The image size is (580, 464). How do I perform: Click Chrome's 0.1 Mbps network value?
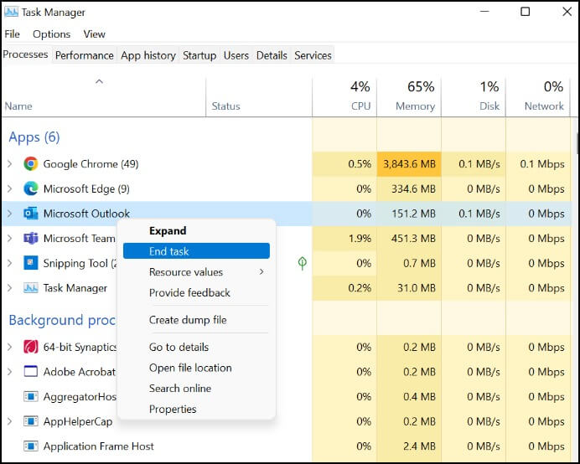(x=542, y=164)
